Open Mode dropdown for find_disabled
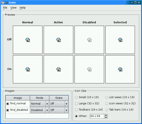This screenshot has width=142, height=124. [40, 110]
